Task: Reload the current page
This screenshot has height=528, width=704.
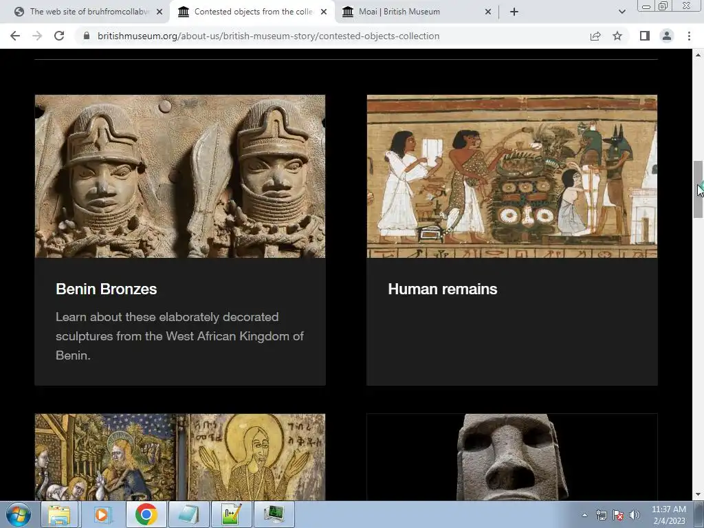Action: click(59, 36)
